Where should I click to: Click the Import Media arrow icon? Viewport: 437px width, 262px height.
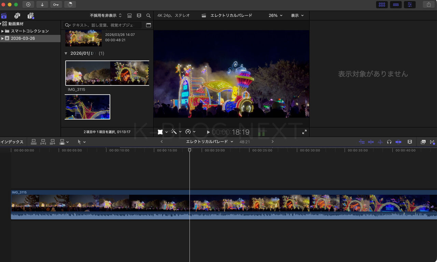pos(42,4)
